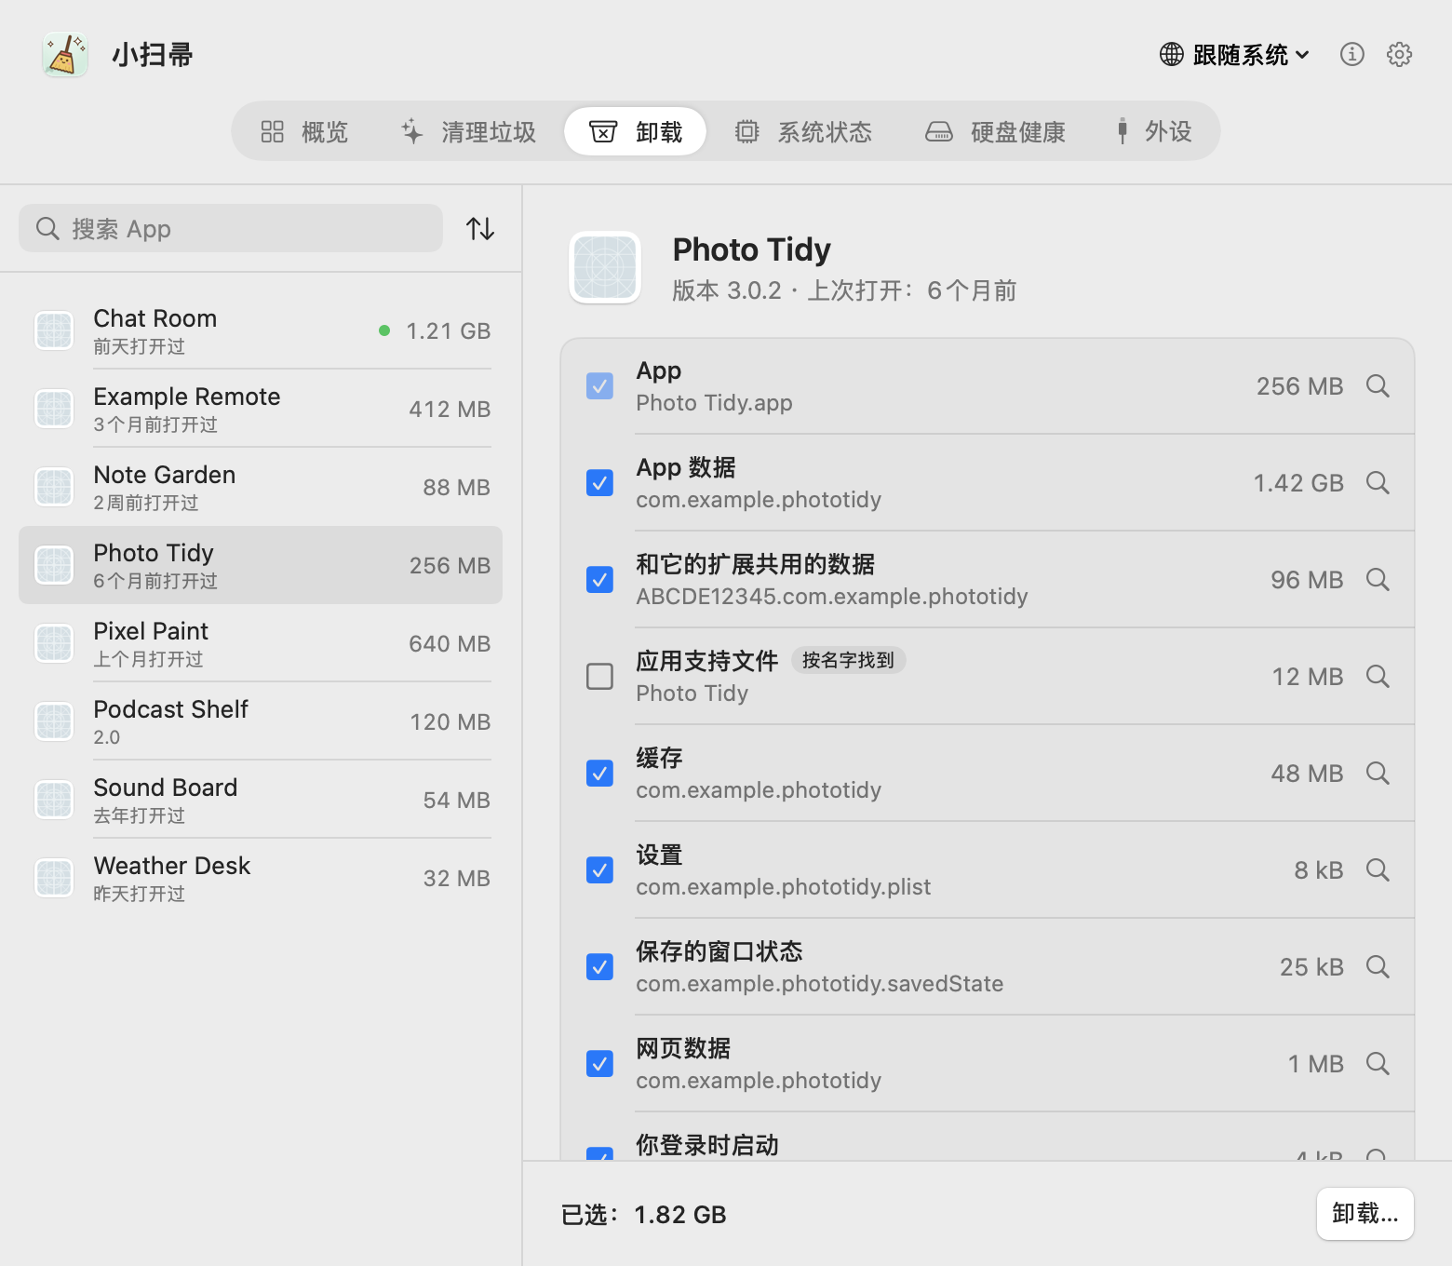Viewport: 1452px width, 1266px height.
Task: Click the 卸载... uninstall button
Action: click(x=1365, y=1213)
